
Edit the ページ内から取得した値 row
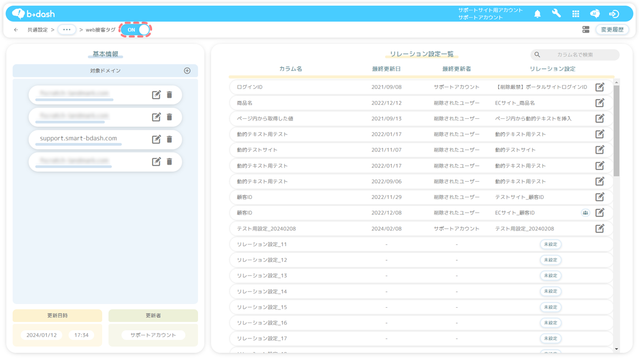tap(600, 118)
